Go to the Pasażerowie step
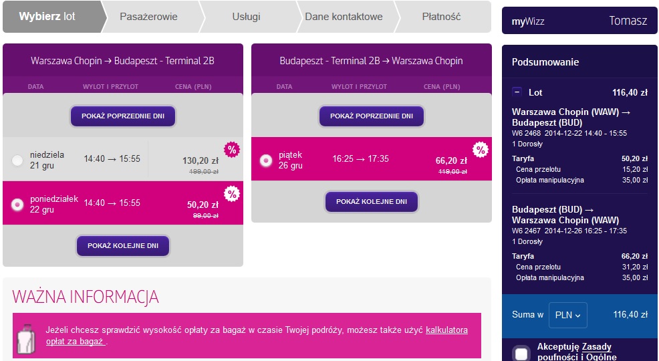 pos(148,17)
